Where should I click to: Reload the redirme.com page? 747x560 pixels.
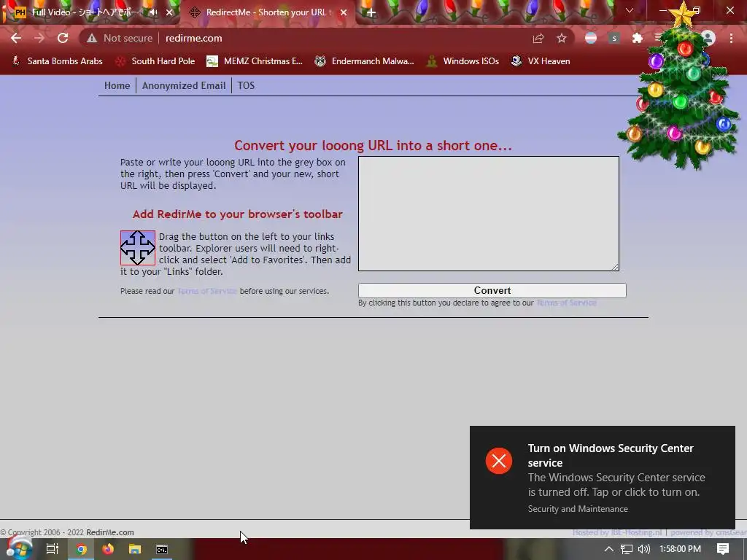coord(63,38)
